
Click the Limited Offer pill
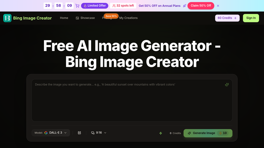click(95, 6)
